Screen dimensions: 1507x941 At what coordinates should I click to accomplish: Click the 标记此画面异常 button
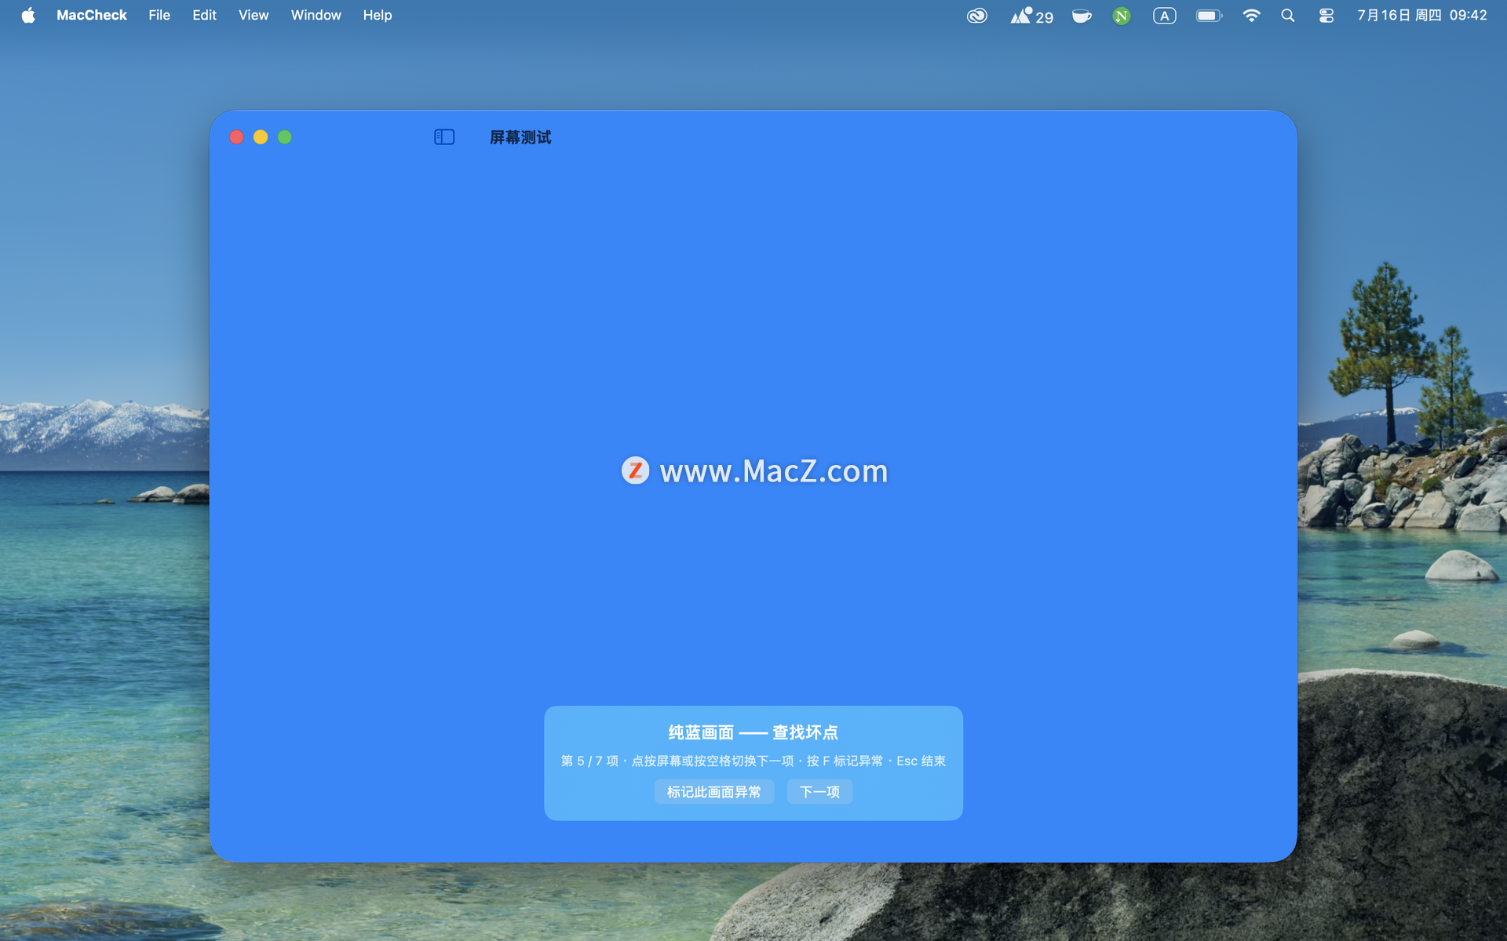coord(713,792)
